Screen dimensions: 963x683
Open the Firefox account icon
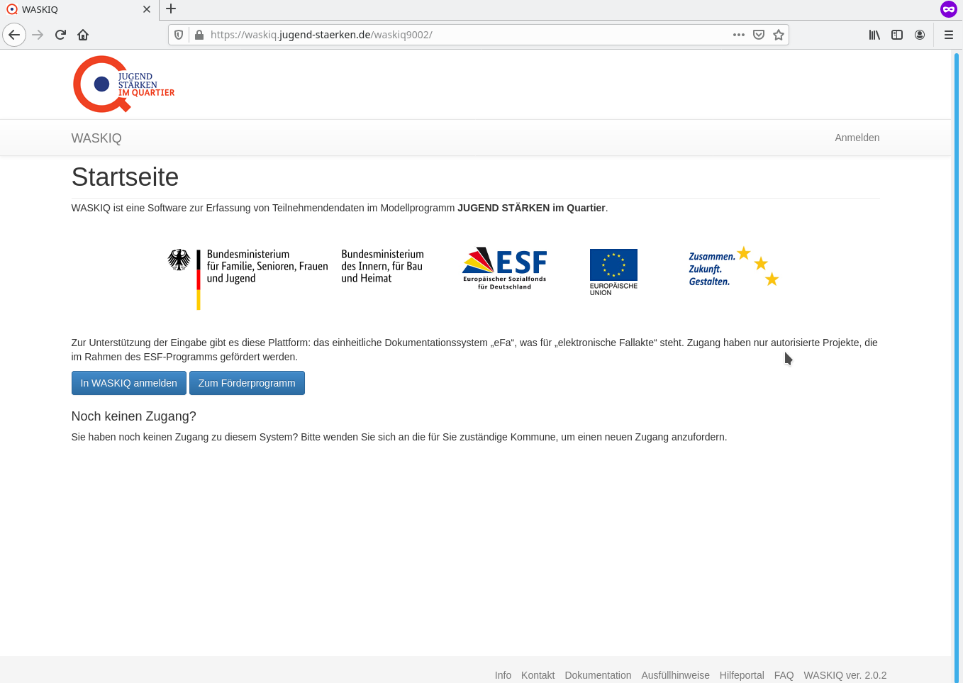pyautogui.click(x=920, y=35)
